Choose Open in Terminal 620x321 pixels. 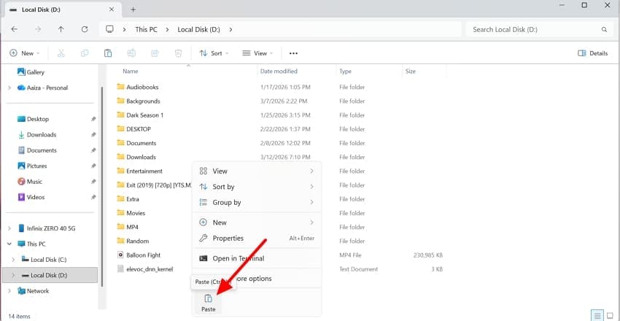click(x=257, y=258)
